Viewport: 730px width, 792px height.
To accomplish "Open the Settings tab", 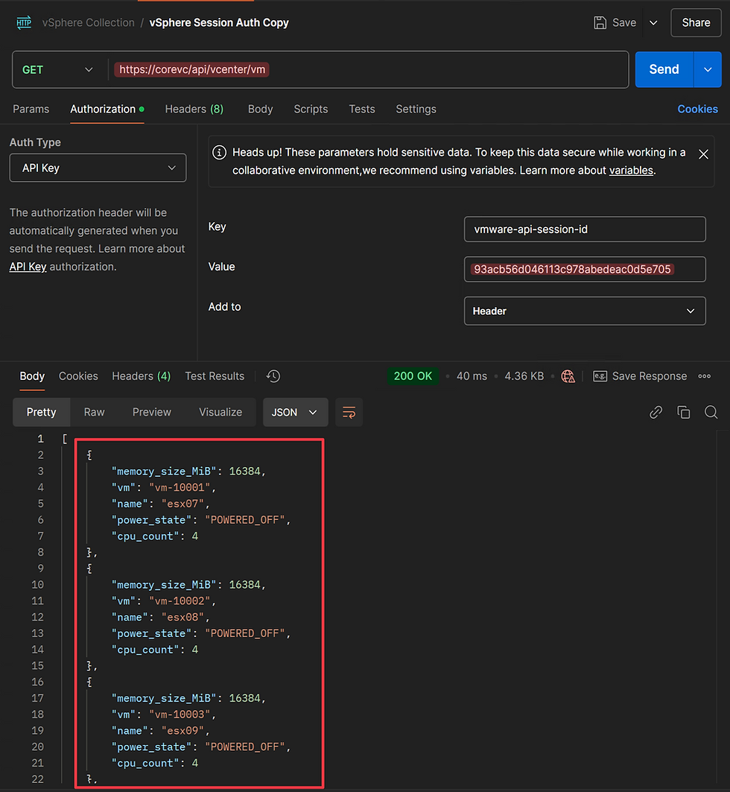I will pyautogui.click(x=416, y=109).
